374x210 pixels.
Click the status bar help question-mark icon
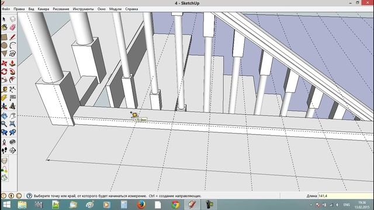[x=29, y=196]
